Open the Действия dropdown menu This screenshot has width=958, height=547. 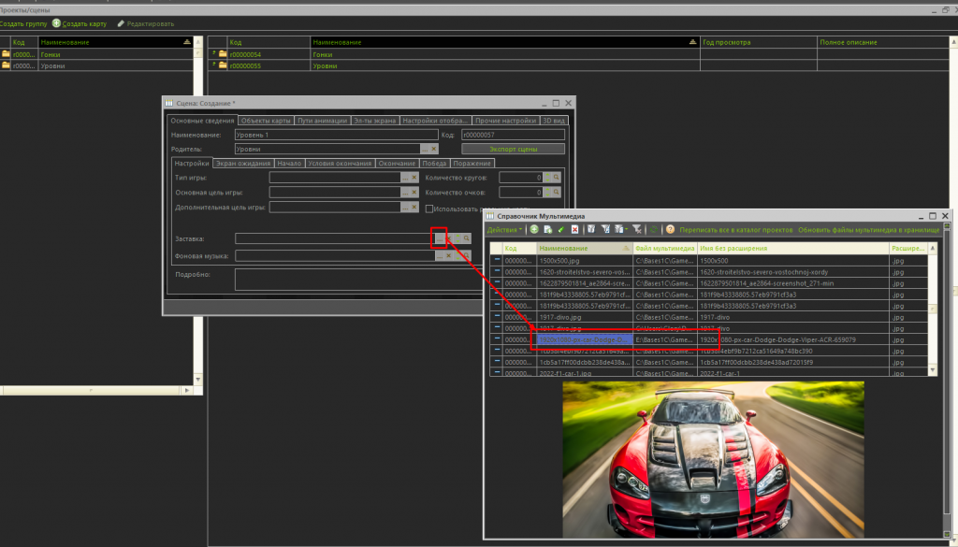[506, 229]
